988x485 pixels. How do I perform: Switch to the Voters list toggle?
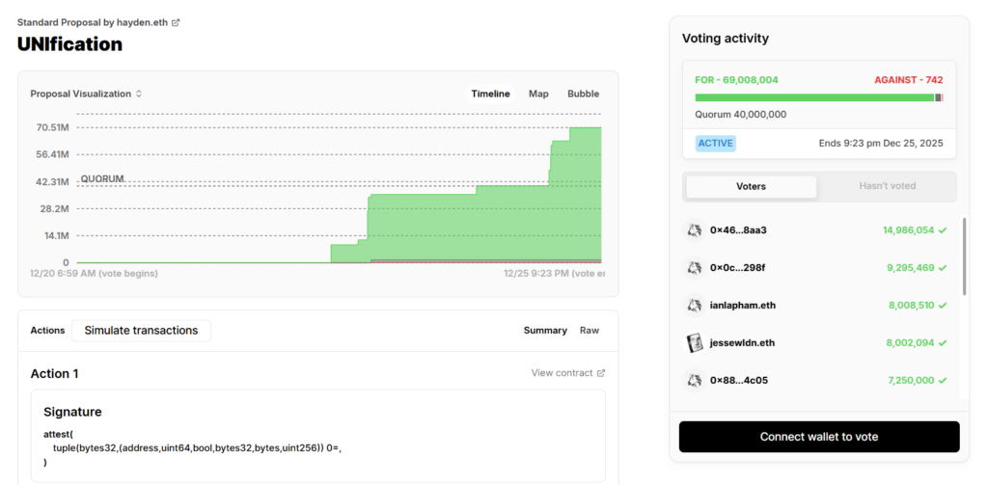tap(751, 186)
